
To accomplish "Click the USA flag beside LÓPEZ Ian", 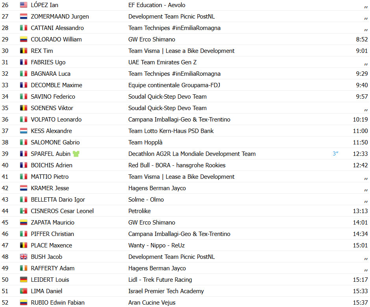I will (24, 5).
